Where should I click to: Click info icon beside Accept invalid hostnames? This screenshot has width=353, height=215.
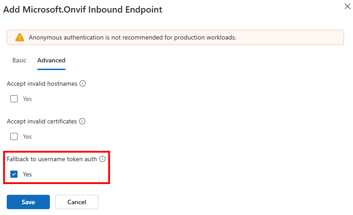click(x=83, y=83)
